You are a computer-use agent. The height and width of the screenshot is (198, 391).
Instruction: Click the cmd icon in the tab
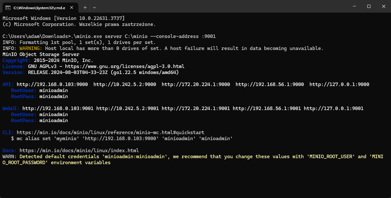8,7
